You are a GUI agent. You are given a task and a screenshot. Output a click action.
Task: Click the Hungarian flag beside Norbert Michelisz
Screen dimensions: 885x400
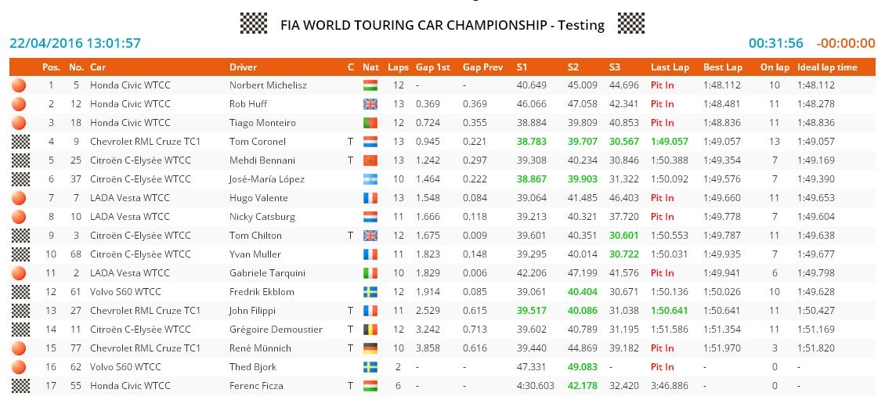[x=370, y=85]
